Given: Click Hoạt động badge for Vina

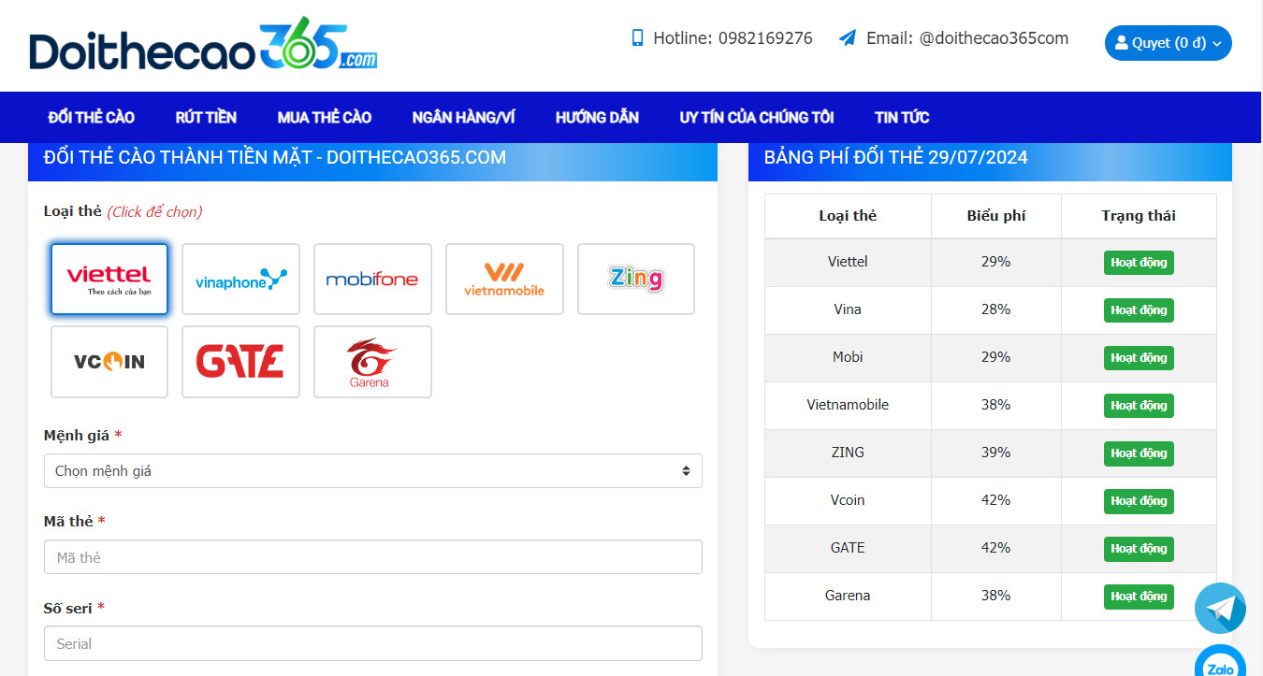Looking at the screenshot, I should pos(1139,310).
